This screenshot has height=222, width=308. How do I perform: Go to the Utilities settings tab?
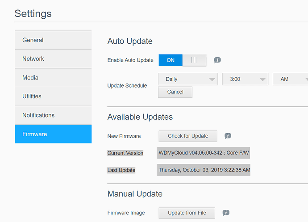(x=53, y=96)
